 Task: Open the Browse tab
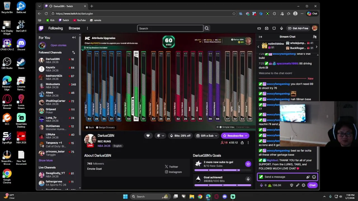(74, 28)
